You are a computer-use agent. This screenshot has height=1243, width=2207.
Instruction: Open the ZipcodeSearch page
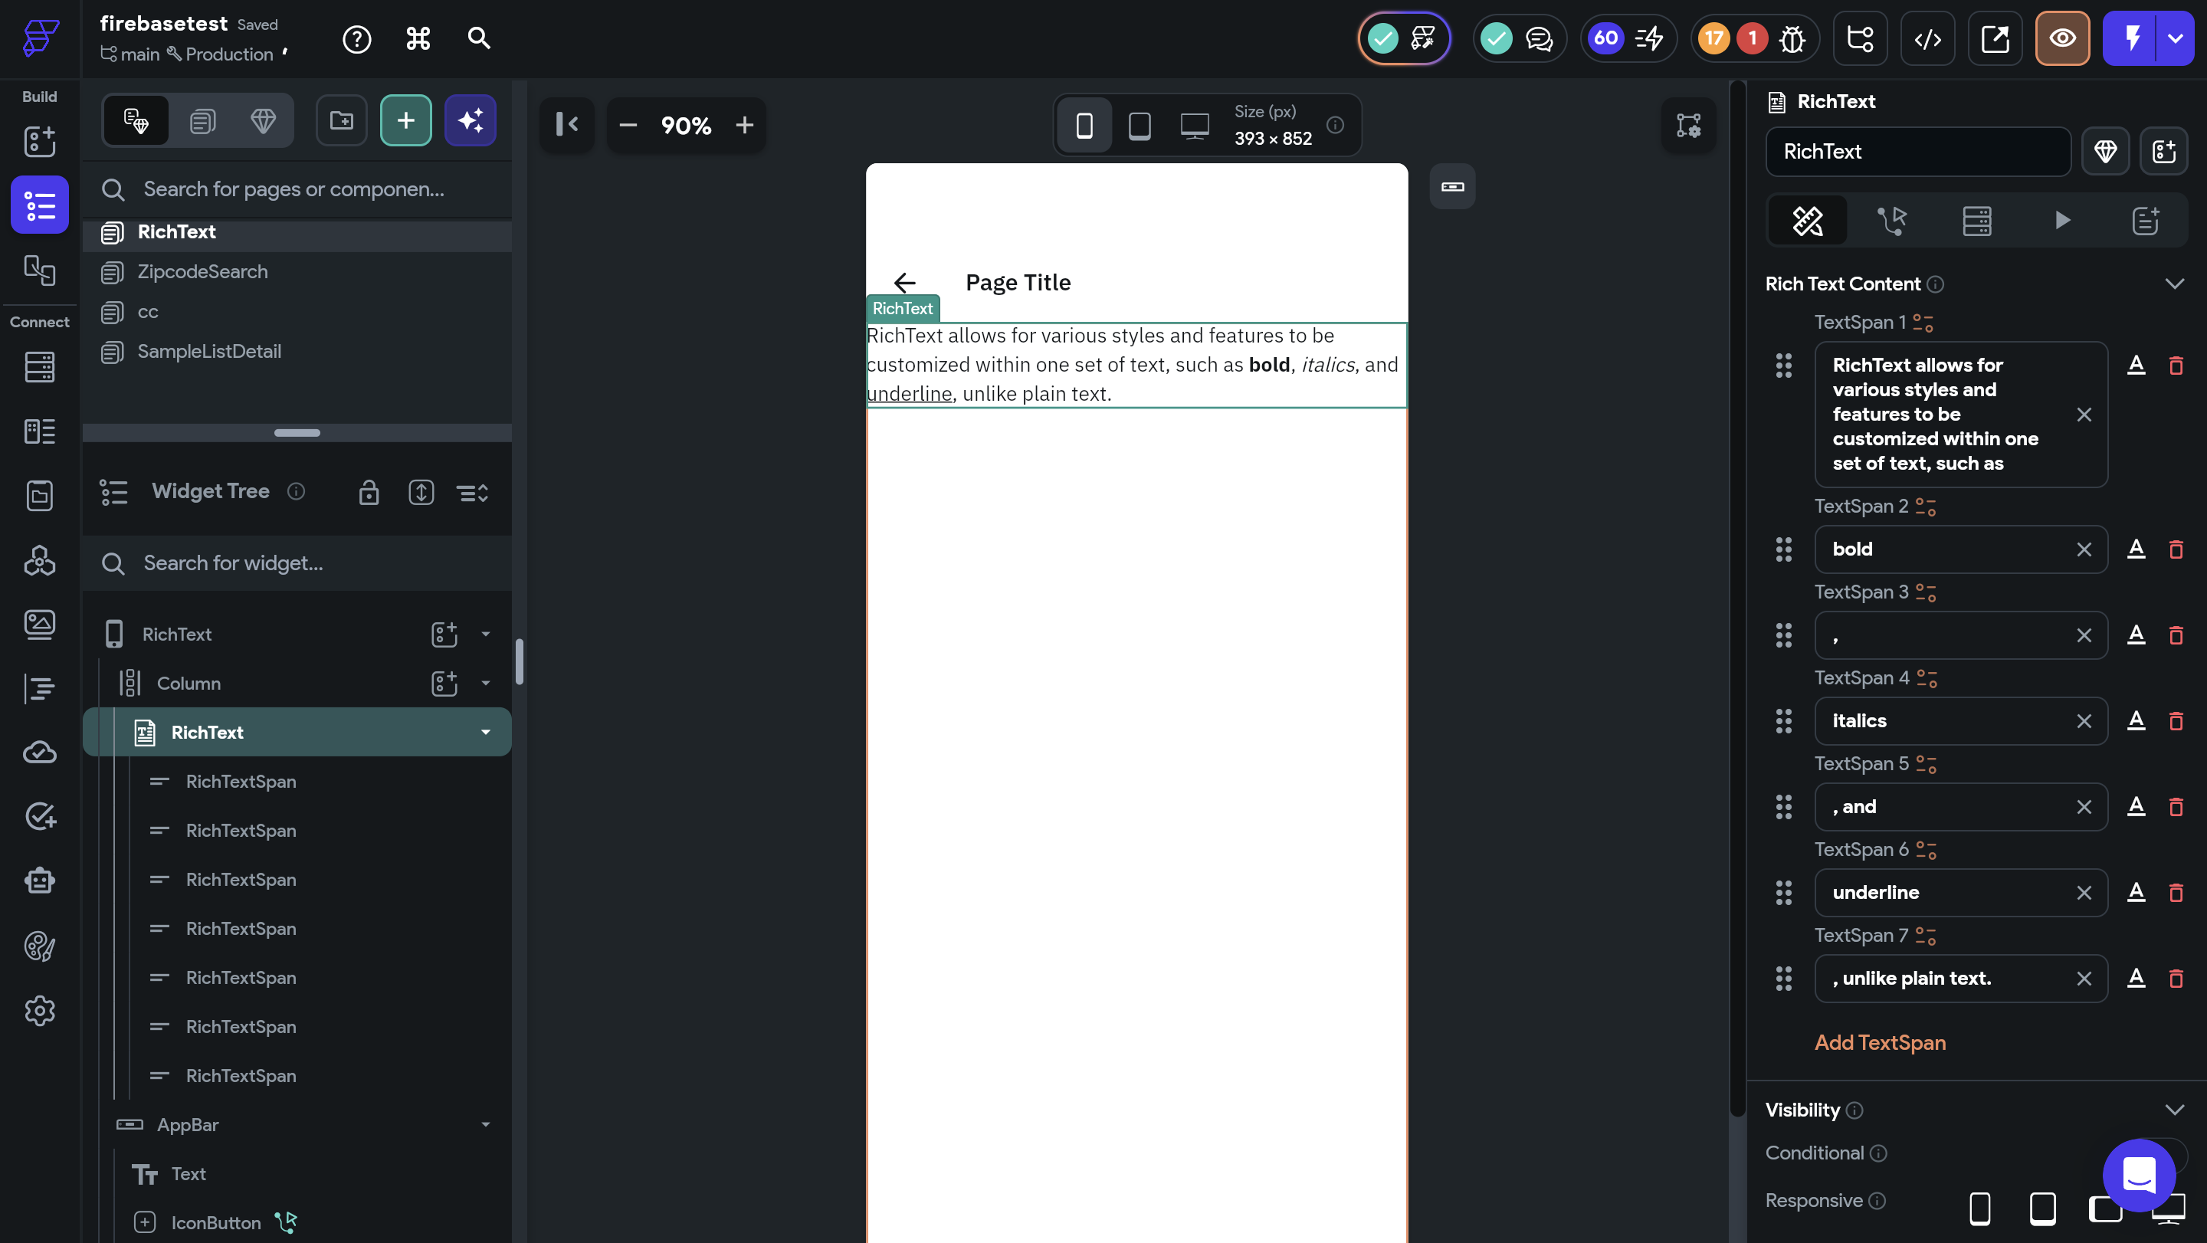(202, 271)
